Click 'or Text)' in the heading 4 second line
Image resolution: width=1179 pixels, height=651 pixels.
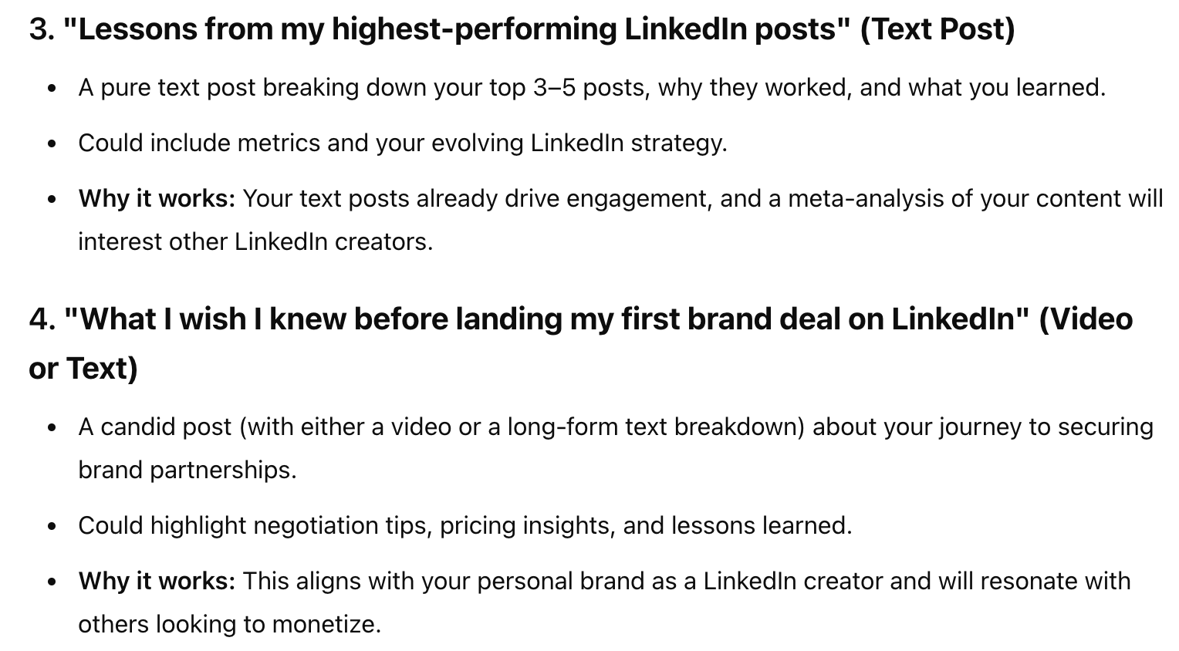(83, 368)
